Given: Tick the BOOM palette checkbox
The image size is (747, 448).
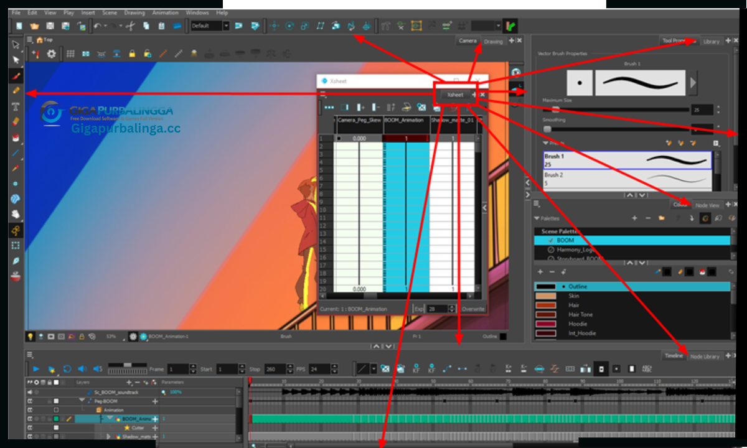Looking at the screenshot, I should [x=551, y=240].
